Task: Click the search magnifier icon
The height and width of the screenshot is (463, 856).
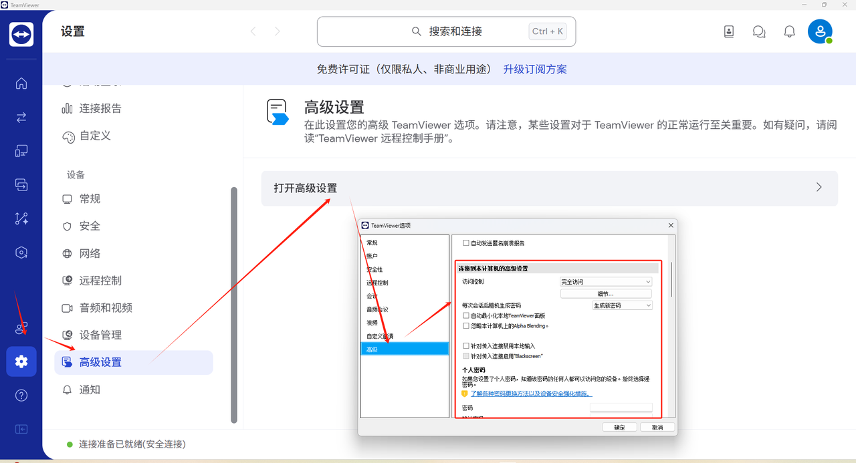Action: [x=417, y=31]
